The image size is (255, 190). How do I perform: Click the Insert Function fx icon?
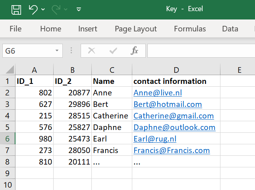click(x=135, y=50)
